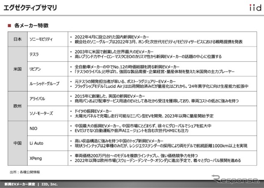Viewport: 264px width, 188px height.
Task: Click the line about 太陽光パネルで充電
Action: point(144,116)
